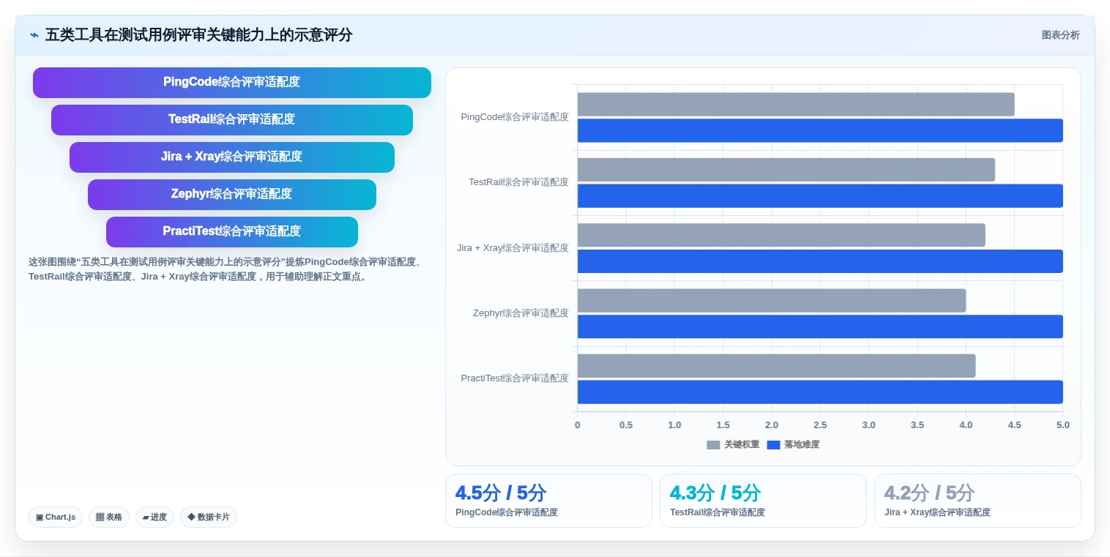1110x557 pixels.
Task: Click the 5.0 x-axis tick label
Action: 1062,425
